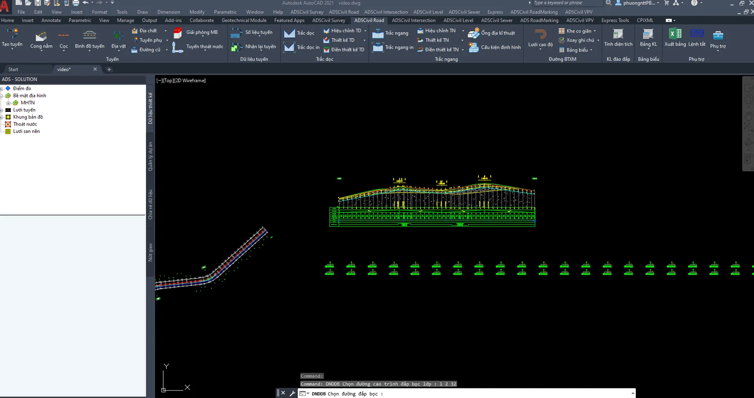This screenshot has height=398, width=754.
Task: Click the Trắc dọc in icon
Action: pos(289,47)
